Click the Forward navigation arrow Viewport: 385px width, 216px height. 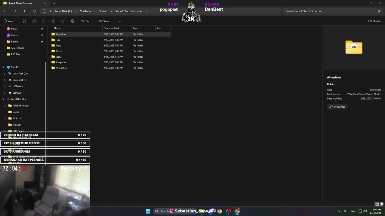tap(15, 11)
